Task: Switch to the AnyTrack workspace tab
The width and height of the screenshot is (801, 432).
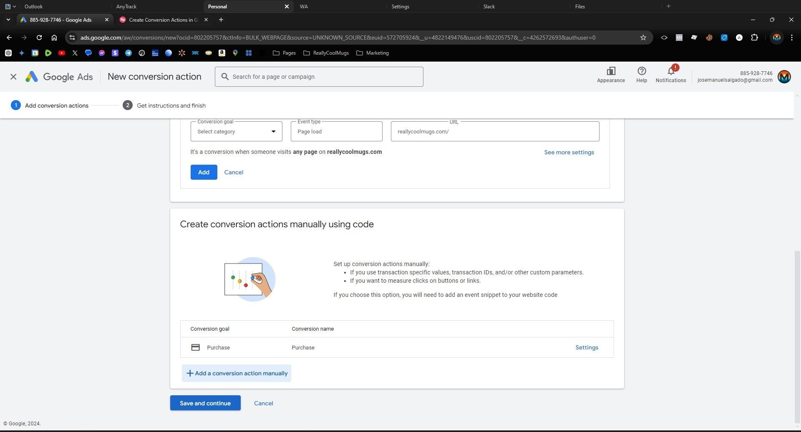Action: (126, 7)
